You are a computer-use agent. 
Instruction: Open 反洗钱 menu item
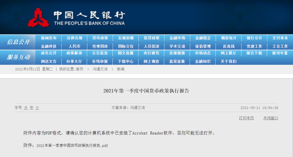[x=229, y=46]
